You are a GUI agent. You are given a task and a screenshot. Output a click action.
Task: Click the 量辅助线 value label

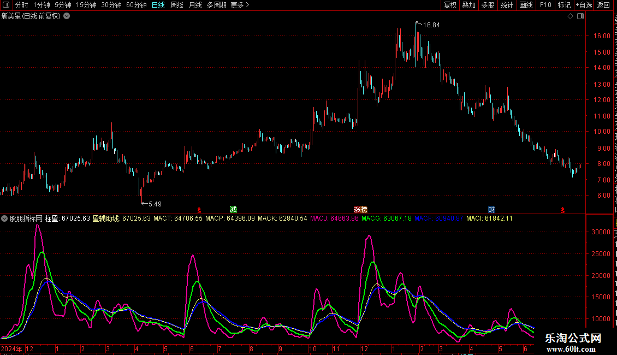122,218
